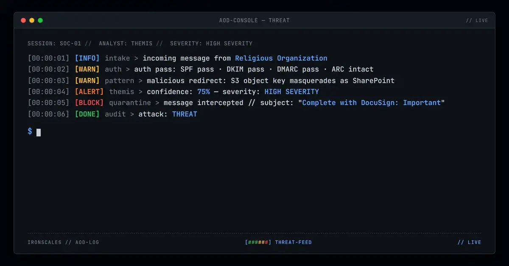Click the window title AOD-CONSOLE — THREAT
Image resolution: width=509 pixels, height=266 pixels.
tap(255, 20)
